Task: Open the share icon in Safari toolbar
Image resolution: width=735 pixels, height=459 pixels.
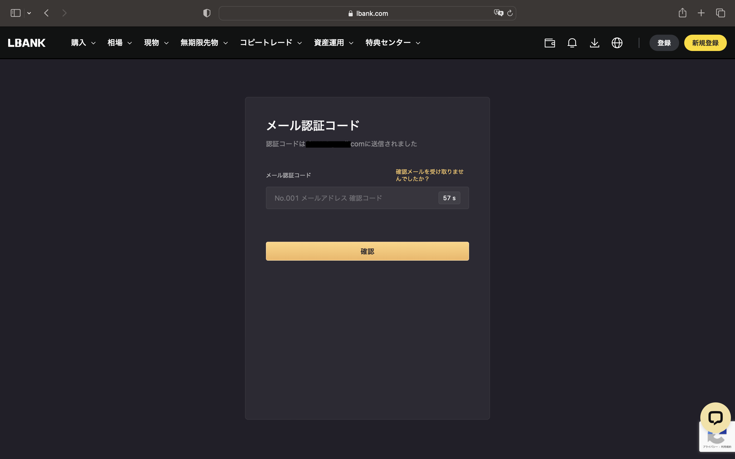Action: click(x=682, y=13)
